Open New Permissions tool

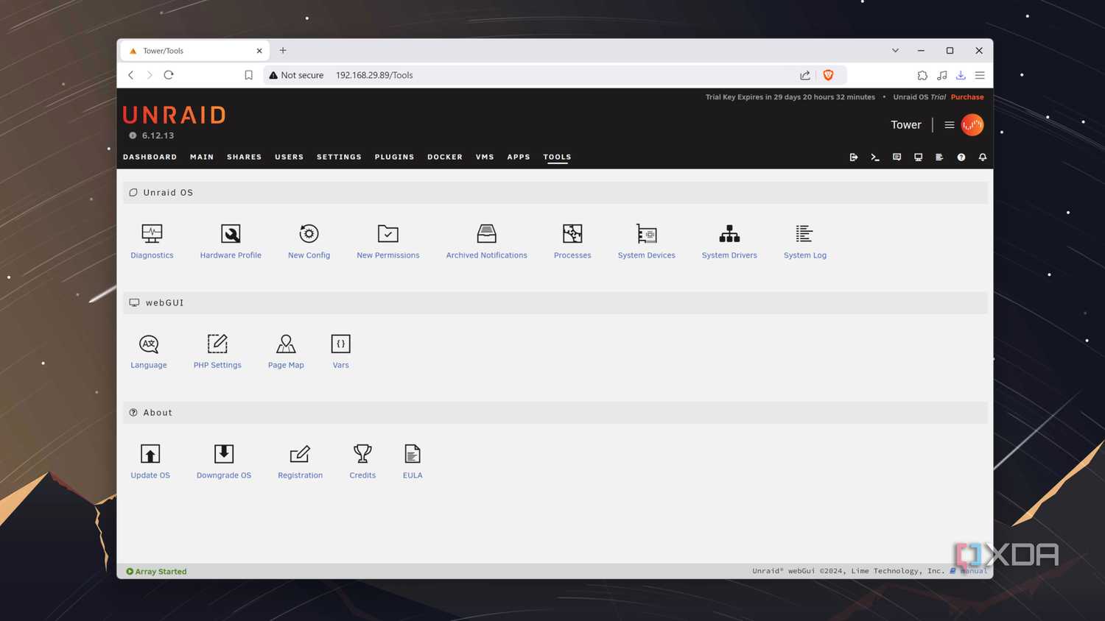click(x=387, y=241)
